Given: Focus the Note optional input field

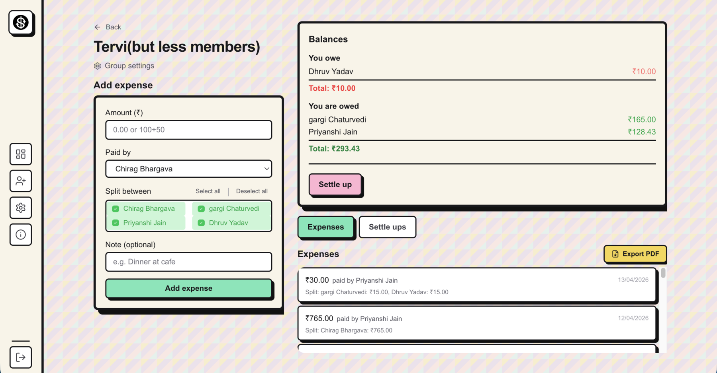Looking at the screenshot, I should [189, 262].
